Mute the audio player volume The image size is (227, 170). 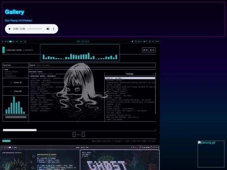click(x=48, y=29)
